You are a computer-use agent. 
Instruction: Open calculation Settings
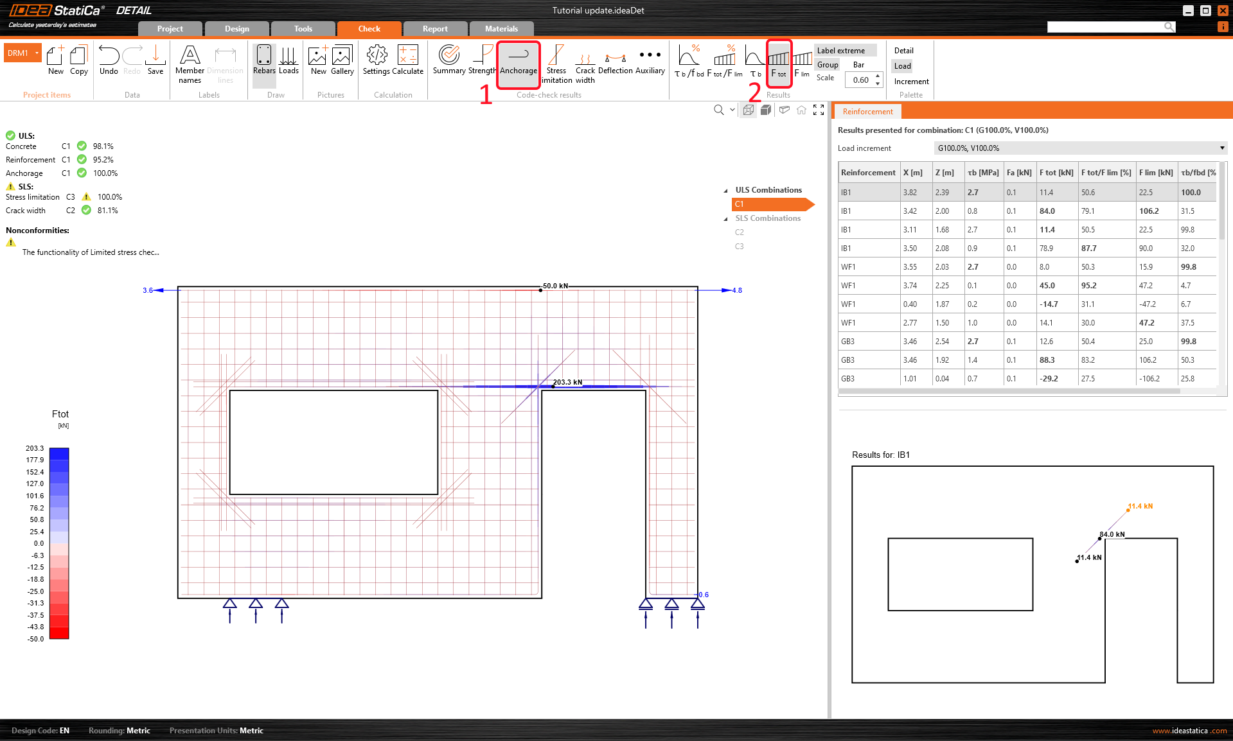tap(377, 60)
